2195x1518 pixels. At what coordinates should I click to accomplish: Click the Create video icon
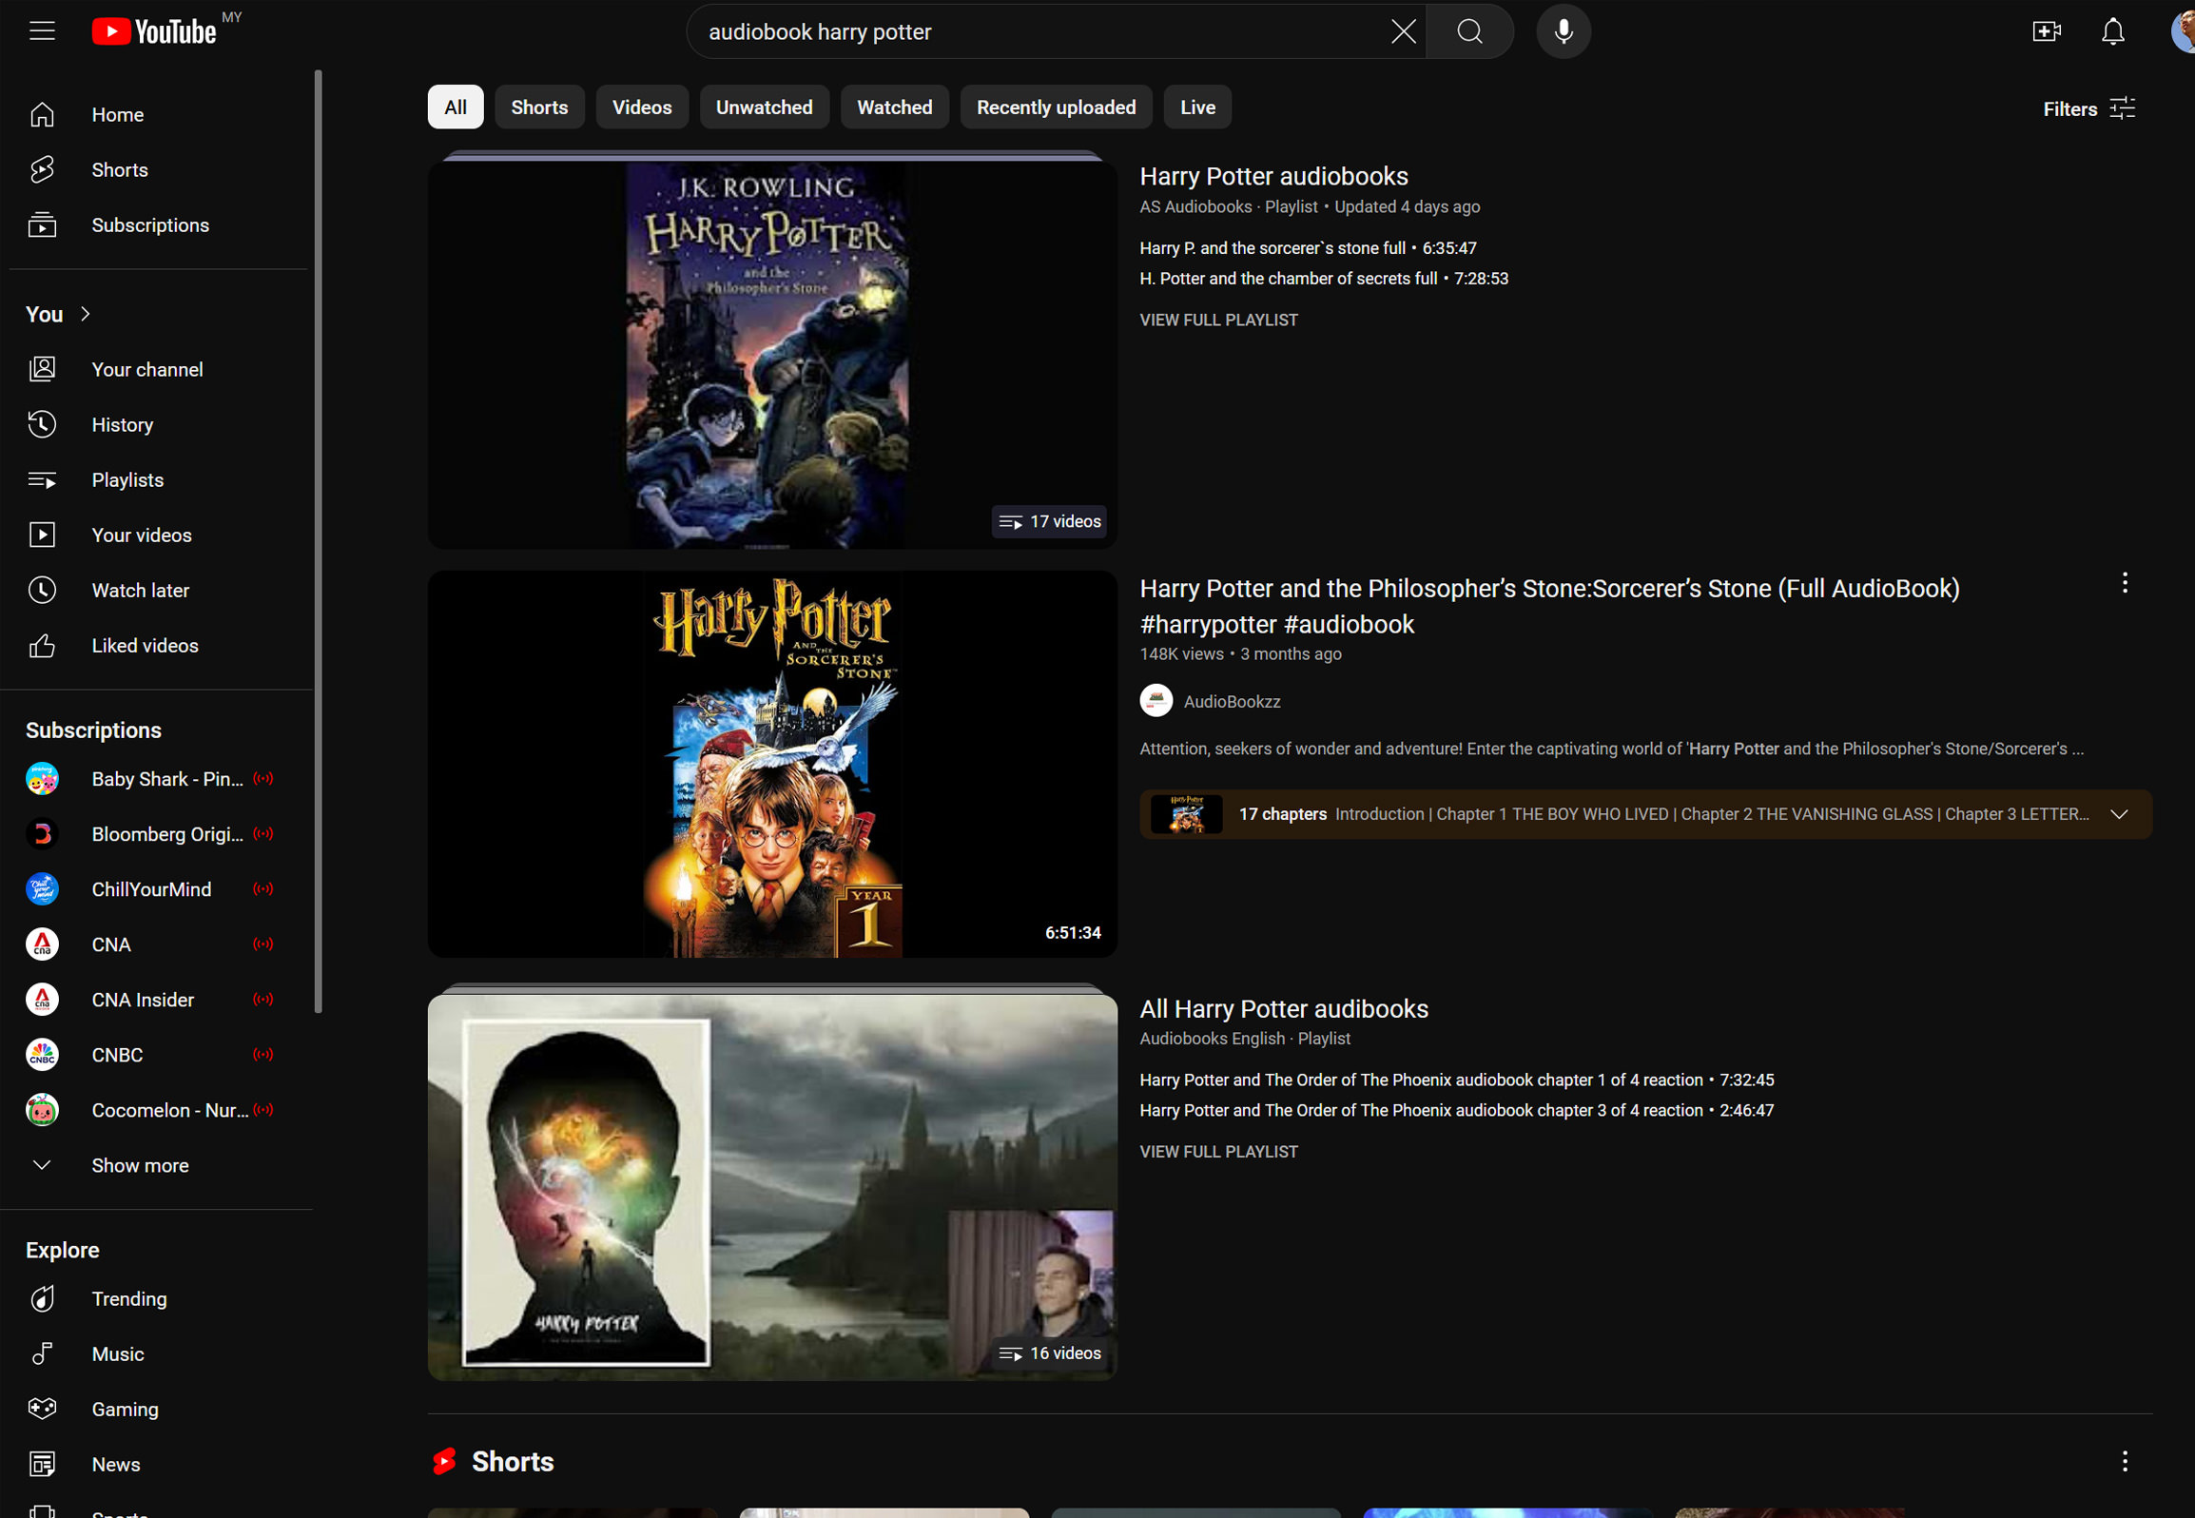2046,31
